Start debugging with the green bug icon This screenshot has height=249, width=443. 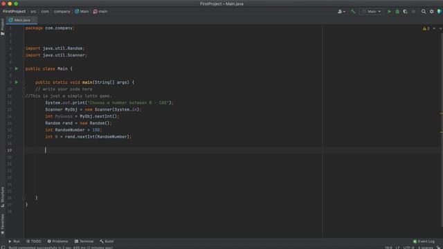[397, 12]
